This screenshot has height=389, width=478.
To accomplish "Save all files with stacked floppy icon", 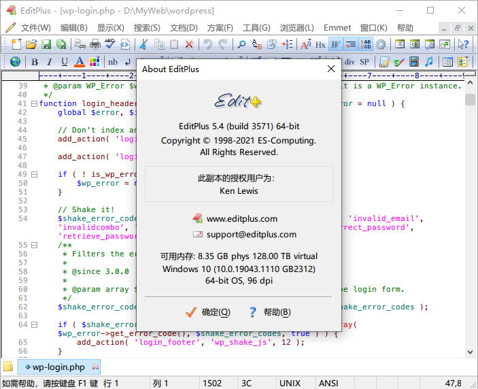I will point(61,44).
